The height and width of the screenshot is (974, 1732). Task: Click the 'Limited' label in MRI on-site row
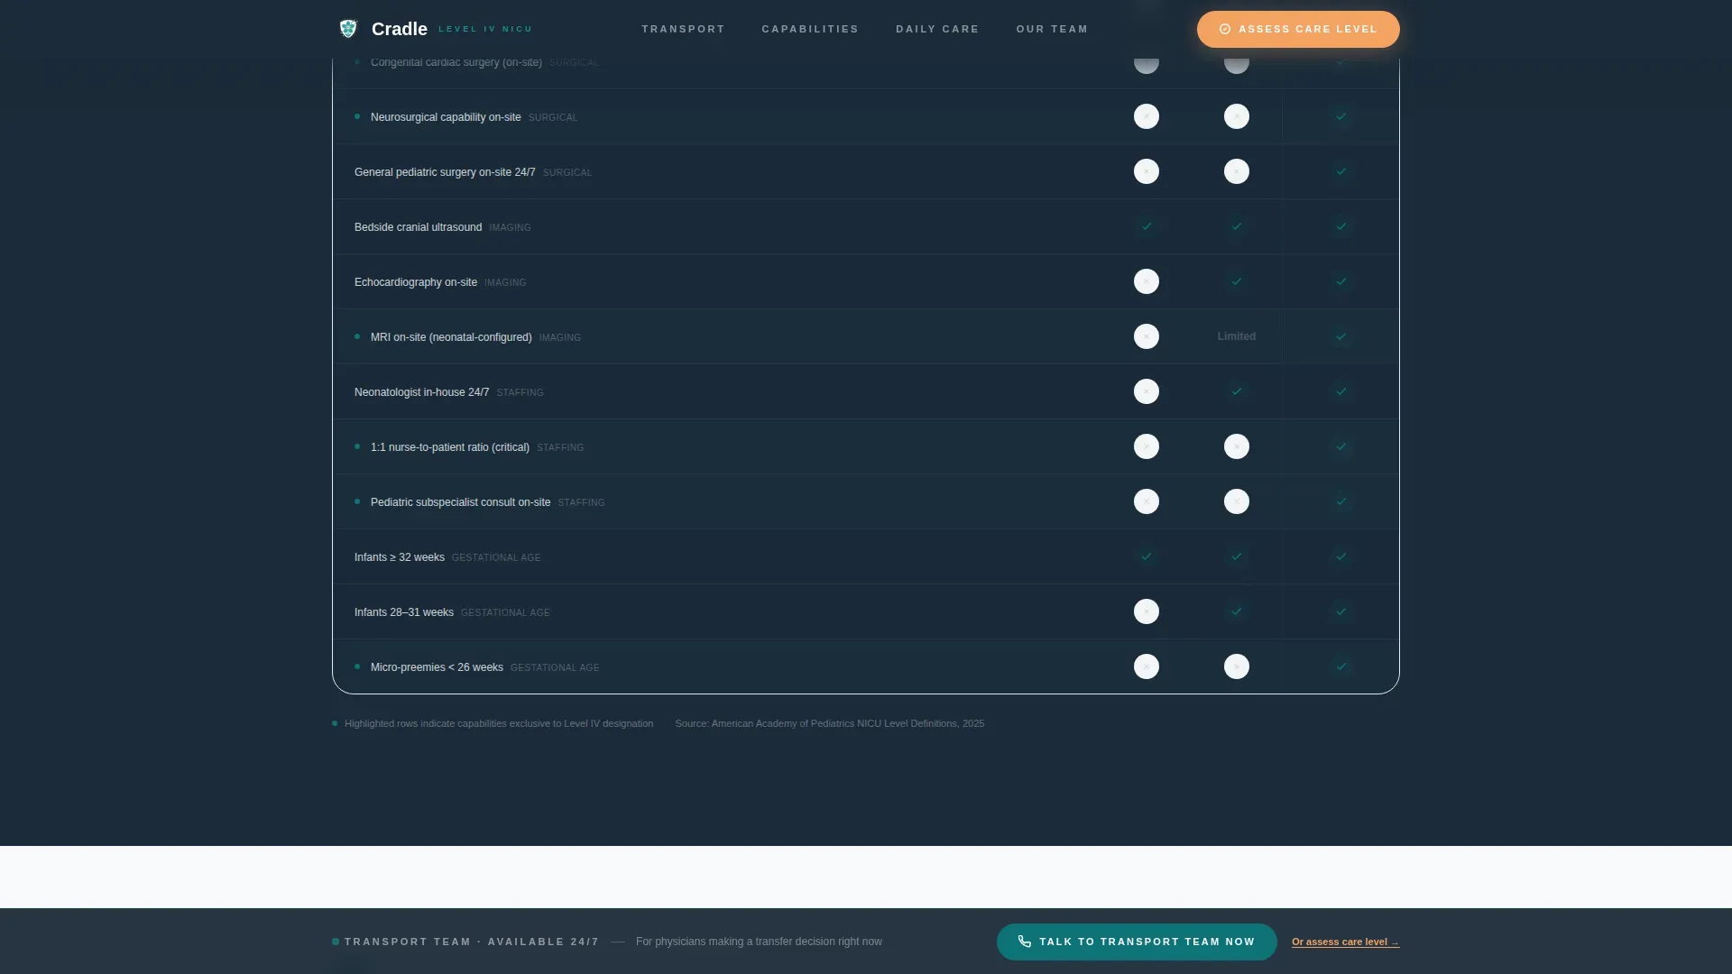coord(1237,336)
